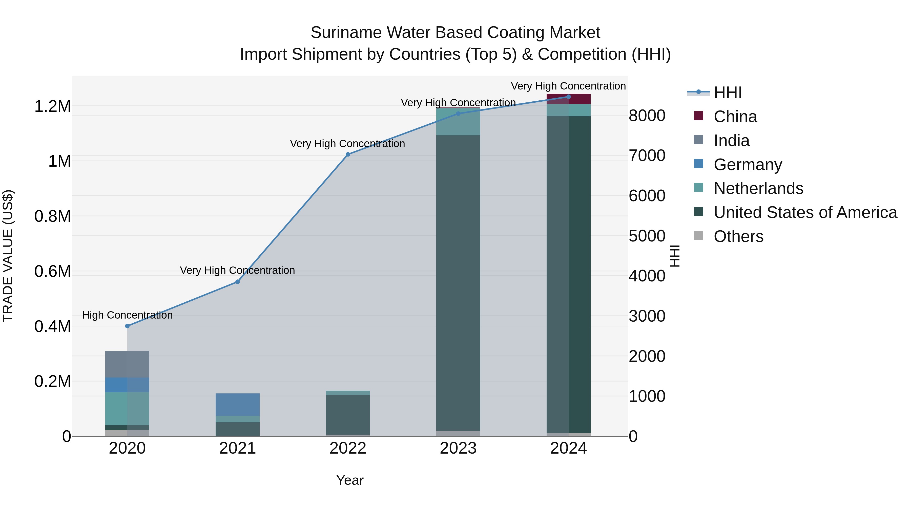
Task: Click the 2021 x-axis tick label
Action: (x=238, y=448)
